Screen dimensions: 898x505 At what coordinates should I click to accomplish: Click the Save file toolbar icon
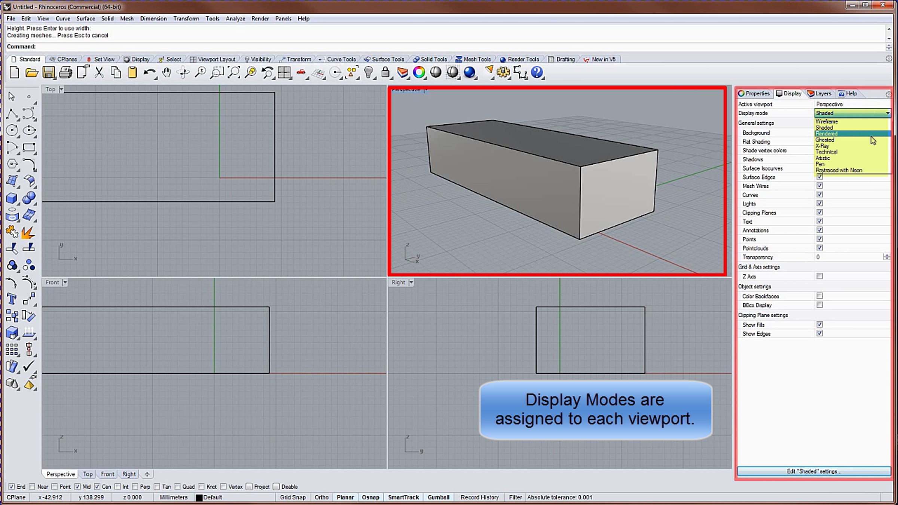click(x=49, y=73)
